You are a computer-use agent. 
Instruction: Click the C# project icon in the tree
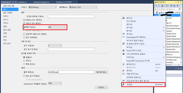[159, 15]
